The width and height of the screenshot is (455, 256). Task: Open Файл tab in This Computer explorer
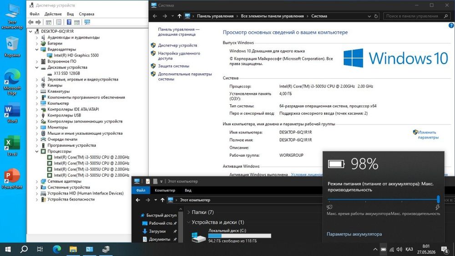tap(141, 190)
